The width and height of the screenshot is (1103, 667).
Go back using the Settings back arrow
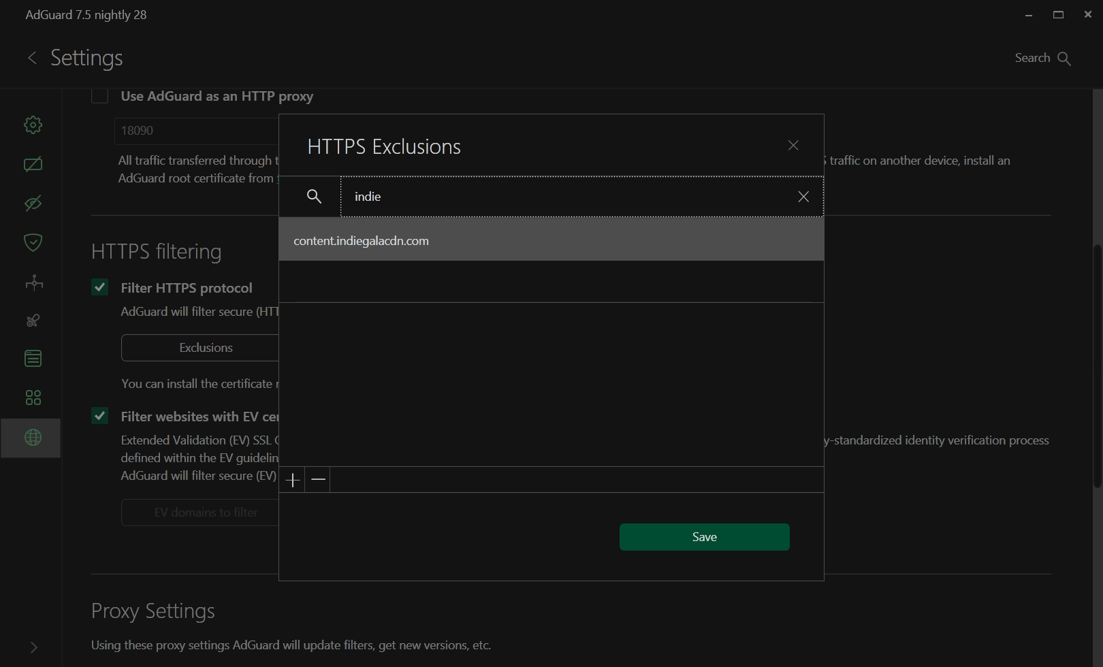click(32, 58)
